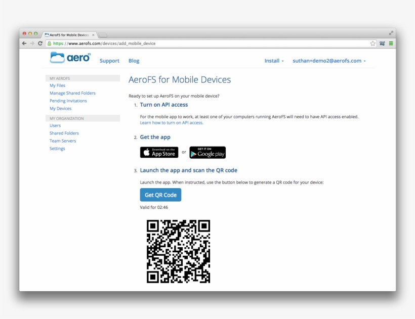The height and width of the screenshot is (319, 415).
Task: Open the Support page
Action: [109, 61]
